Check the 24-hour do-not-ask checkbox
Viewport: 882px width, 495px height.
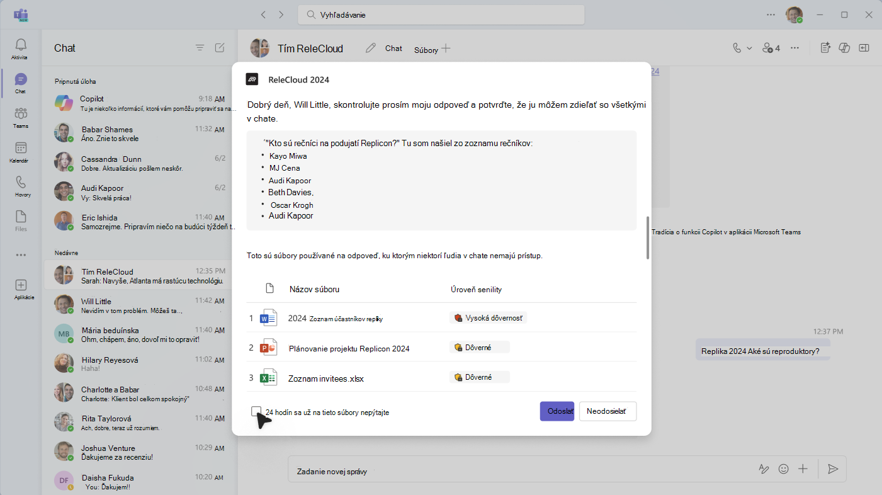[256, 411]
